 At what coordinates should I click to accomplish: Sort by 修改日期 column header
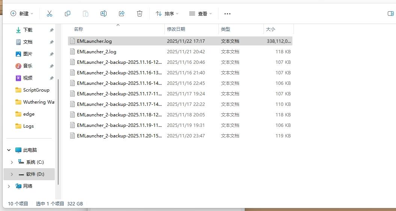[x=176, y=29]
